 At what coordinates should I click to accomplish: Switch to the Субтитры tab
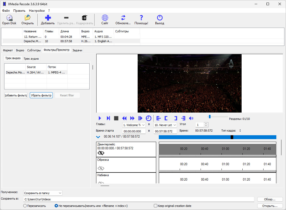34,50
